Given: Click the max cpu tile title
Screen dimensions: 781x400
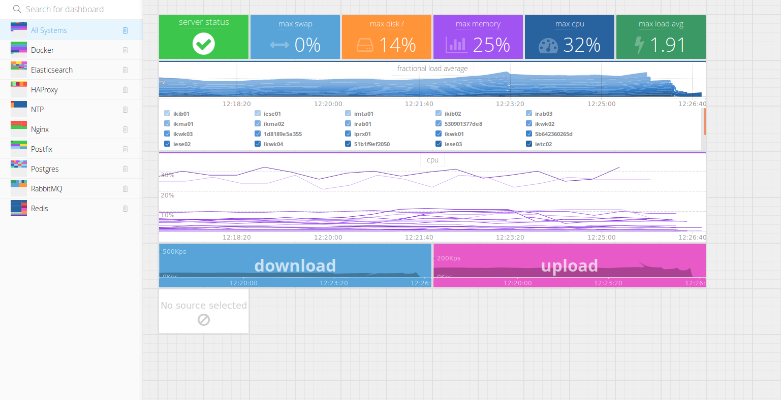Looking at the screenshot, I should point(570,24).
